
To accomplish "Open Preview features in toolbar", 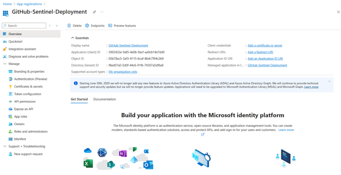I will [122, 26].
